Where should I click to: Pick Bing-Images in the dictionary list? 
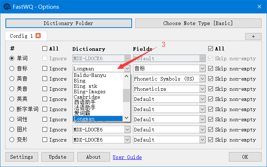pyautogui.click(x=89, y=92)
